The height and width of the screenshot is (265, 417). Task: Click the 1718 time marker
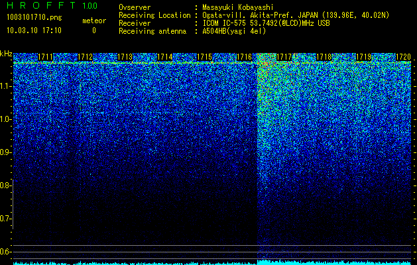click(x=324, y=57)
